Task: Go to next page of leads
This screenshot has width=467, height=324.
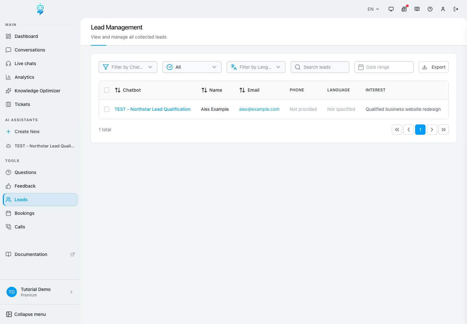Action: (432, 130)
